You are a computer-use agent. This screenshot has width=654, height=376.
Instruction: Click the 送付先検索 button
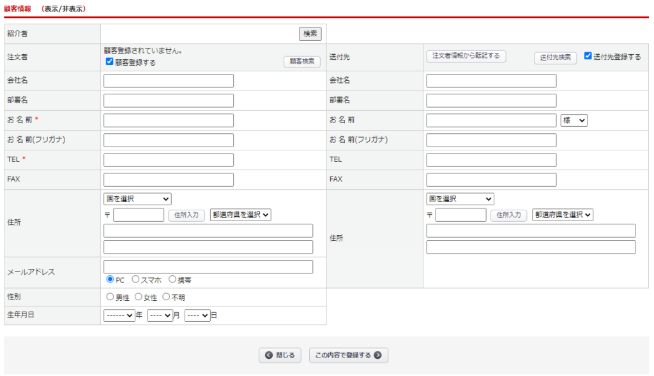[x=555, y=57]
